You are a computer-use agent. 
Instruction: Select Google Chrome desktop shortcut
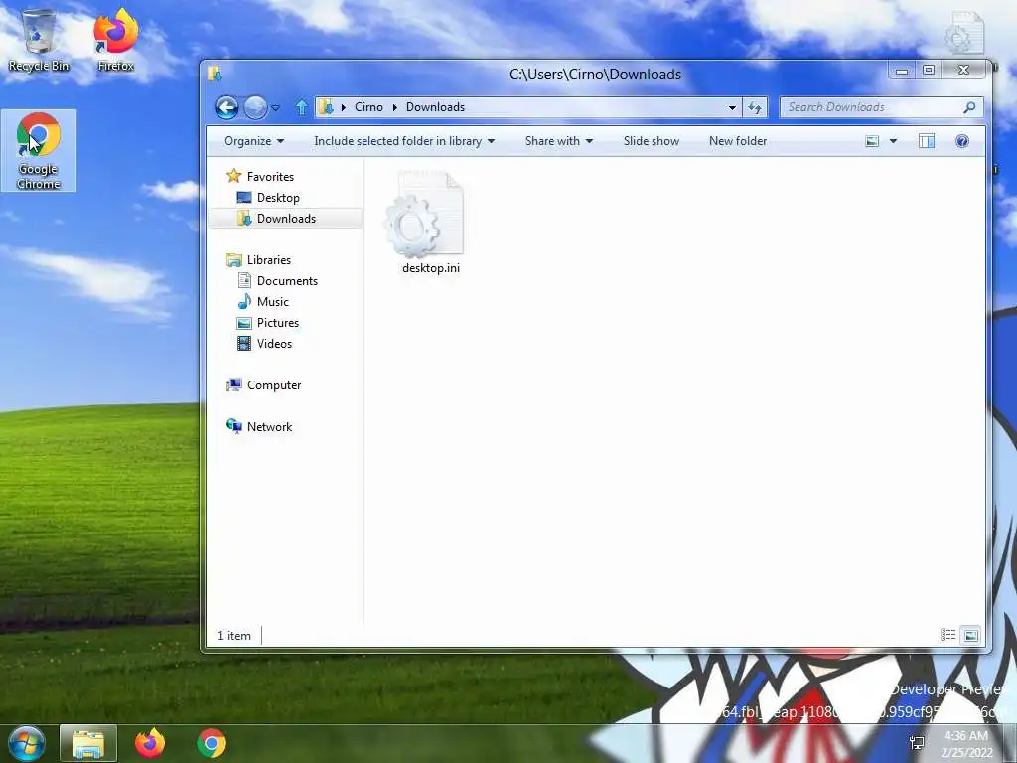pyautogui.click(x=39, y=151)
